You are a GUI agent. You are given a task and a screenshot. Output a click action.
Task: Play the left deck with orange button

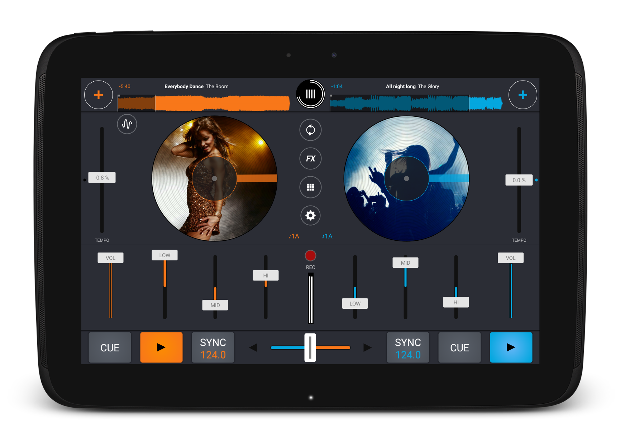pos(161,347)
